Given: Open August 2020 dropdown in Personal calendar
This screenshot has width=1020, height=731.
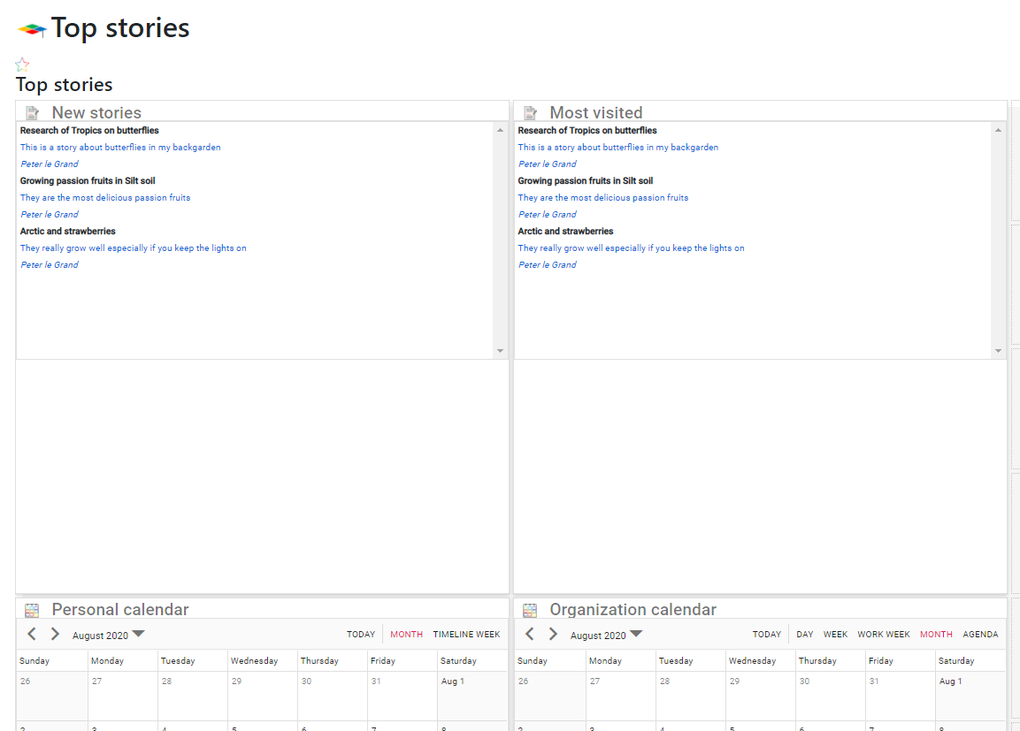Looking at the screenshot, I should pyautogui.click(x=108, y=635).
